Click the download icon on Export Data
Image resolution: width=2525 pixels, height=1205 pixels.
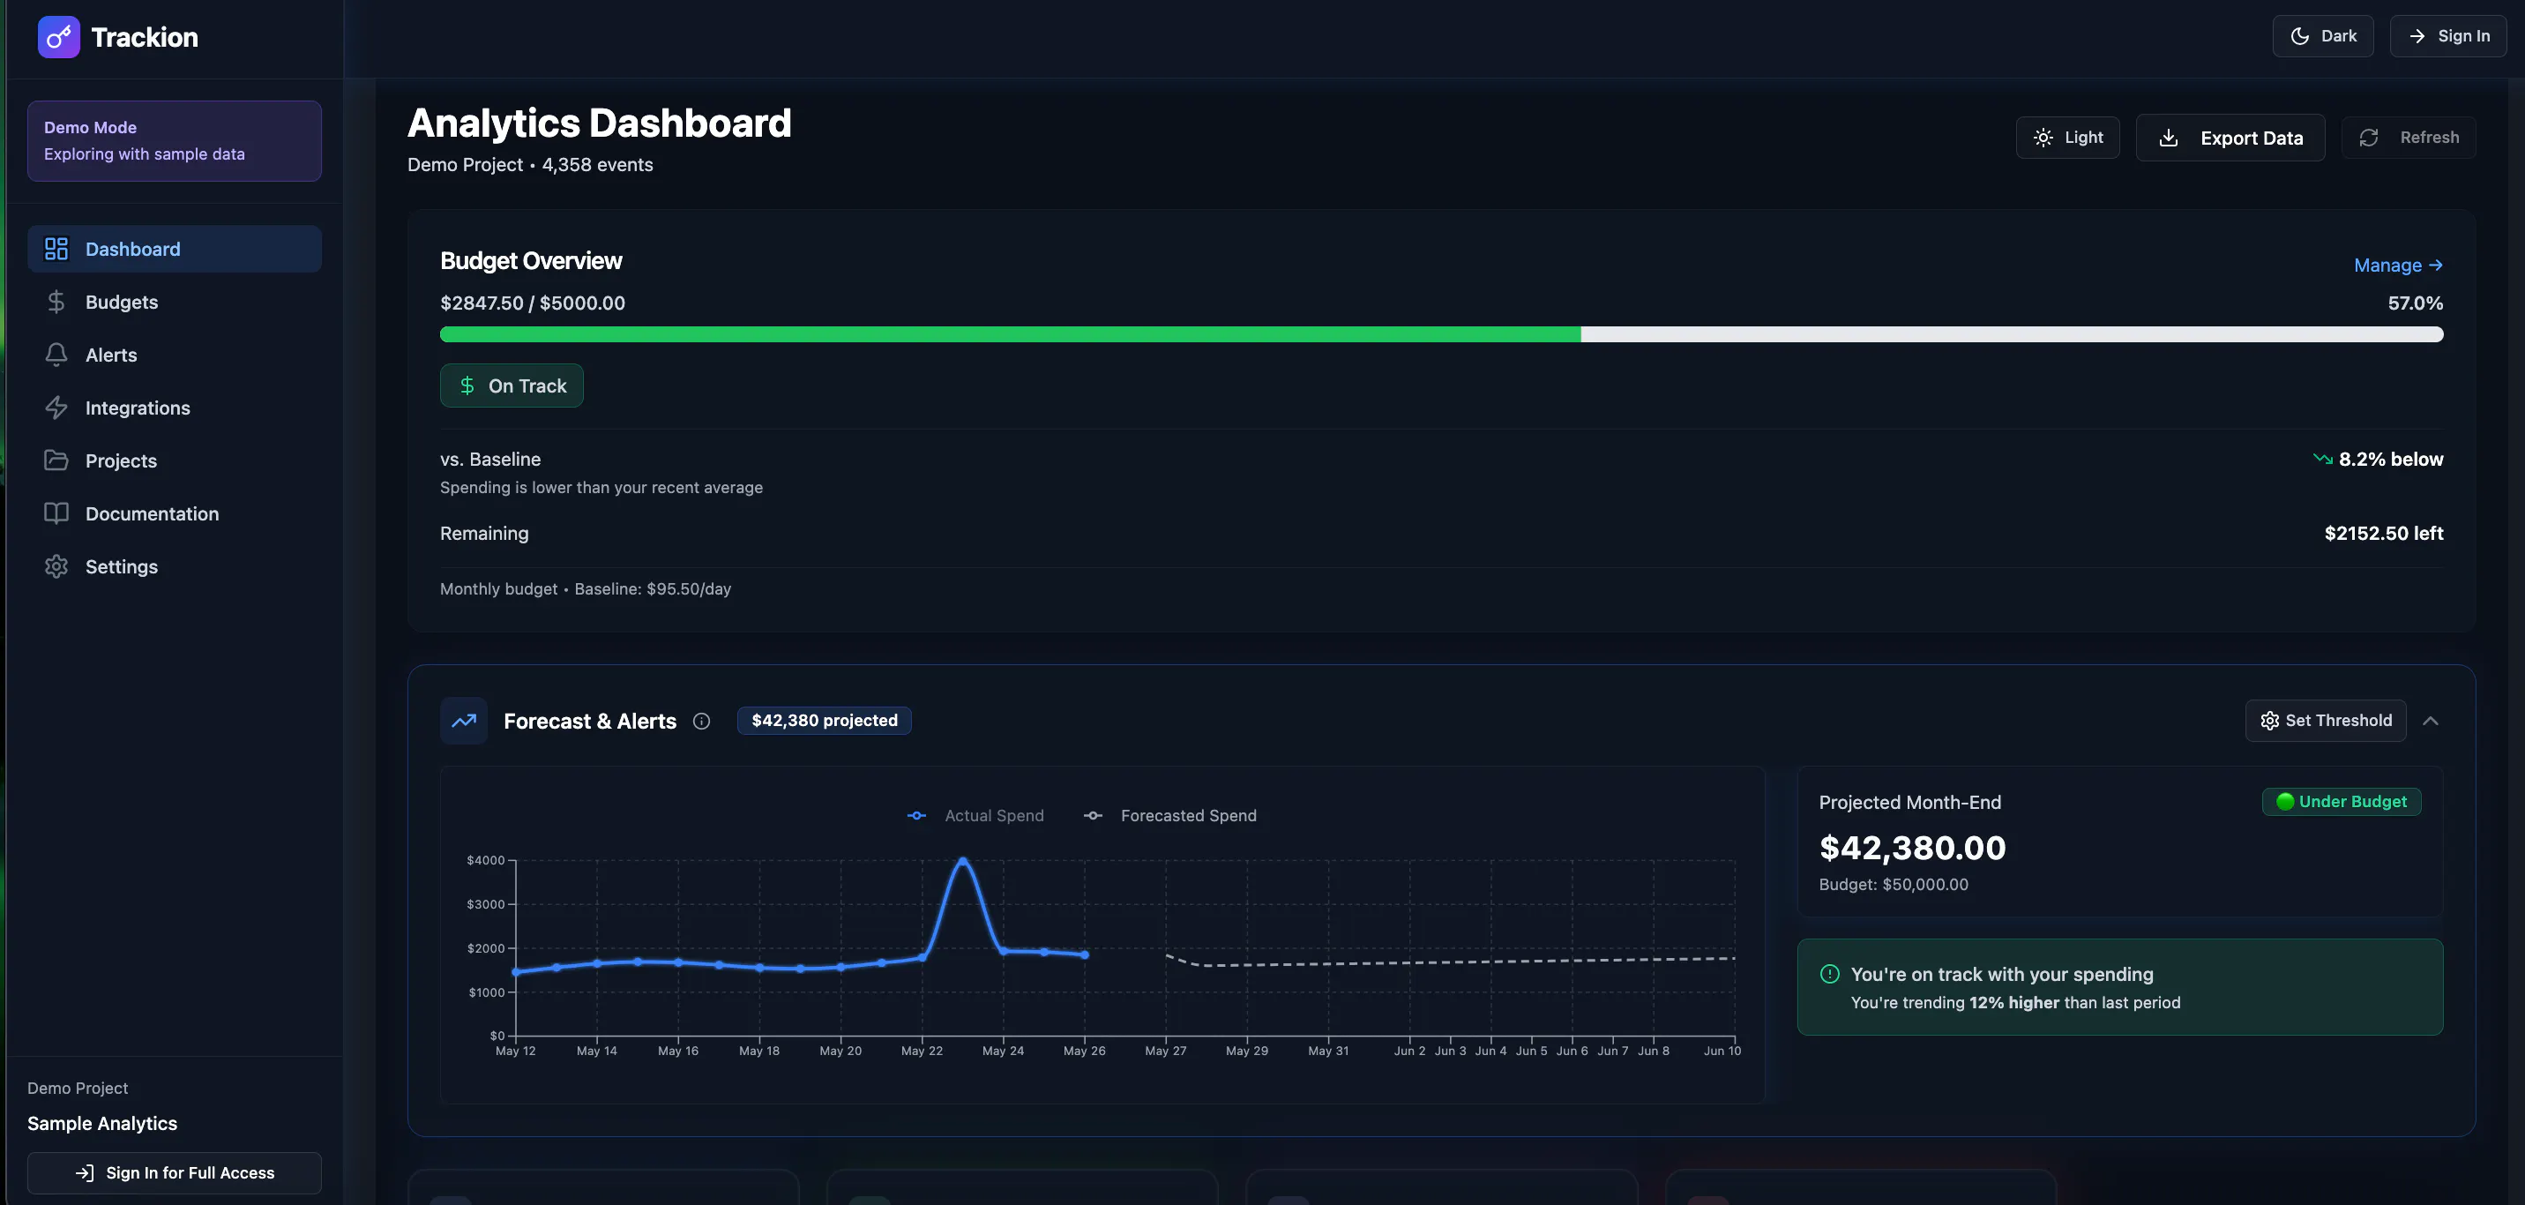(2168, 138)
